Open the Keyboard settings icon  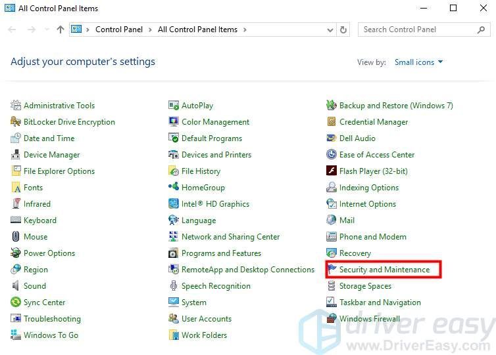16,220
